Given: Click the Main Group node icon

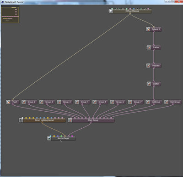Looking at the screenshot, I should tap(70, 120).
